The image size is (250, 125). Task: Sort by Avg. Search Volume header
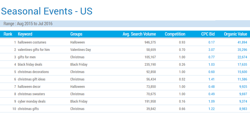pos(139,34)
